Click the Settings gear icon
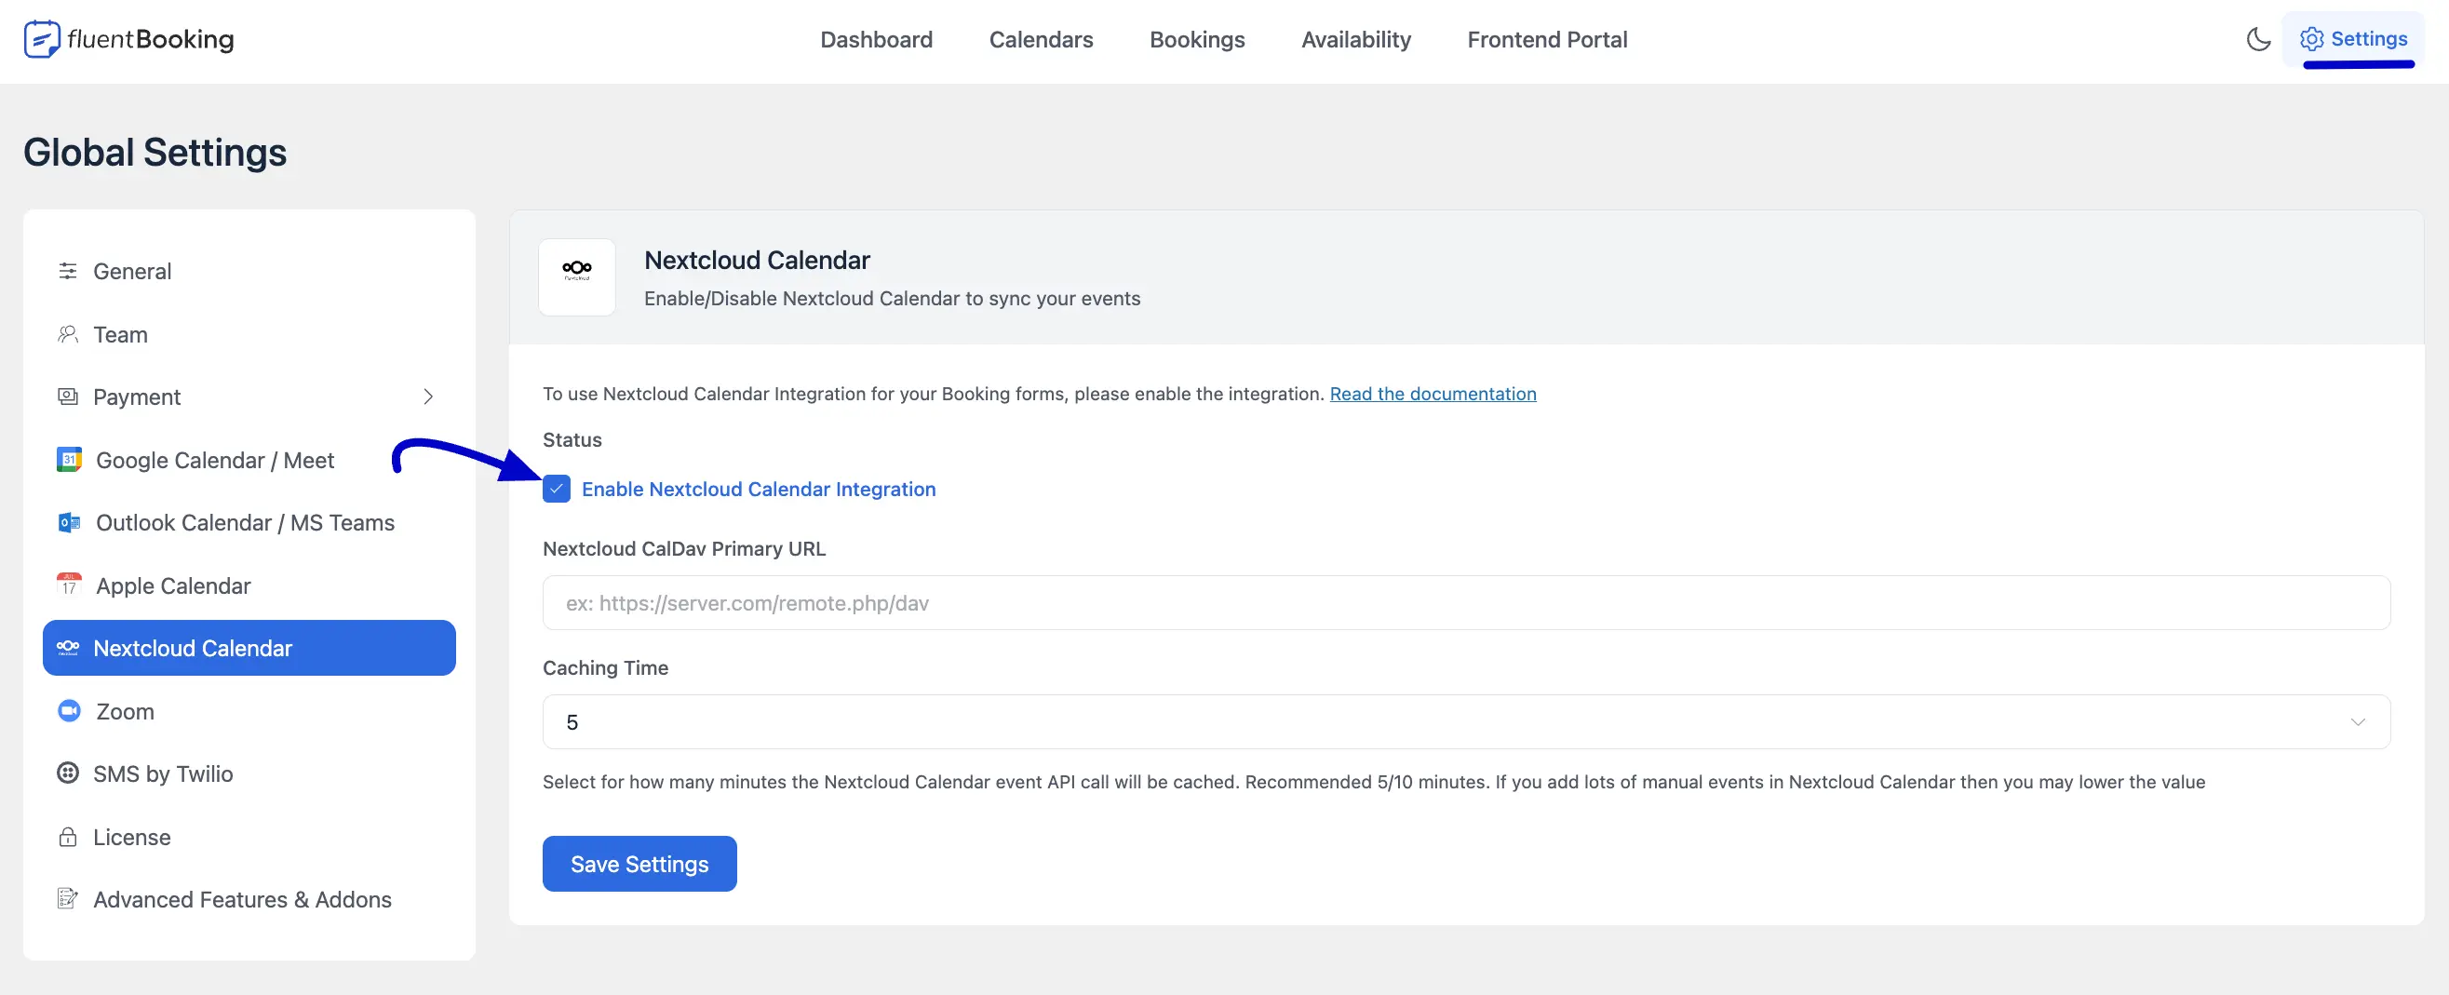Viewport: 2449px width, 995px height. (2311, 39)
